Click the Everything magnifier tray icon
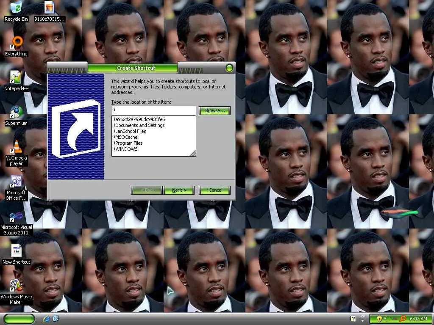This screenshot has width=434, height=325. coord(403,319)
